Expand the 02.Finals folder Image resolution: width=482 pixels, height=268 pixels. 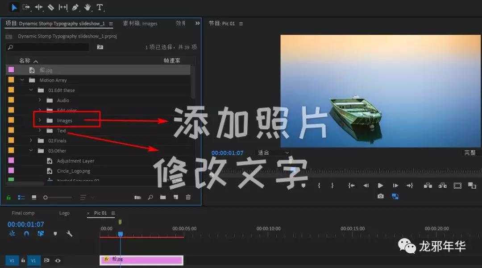tap(31, 140)
